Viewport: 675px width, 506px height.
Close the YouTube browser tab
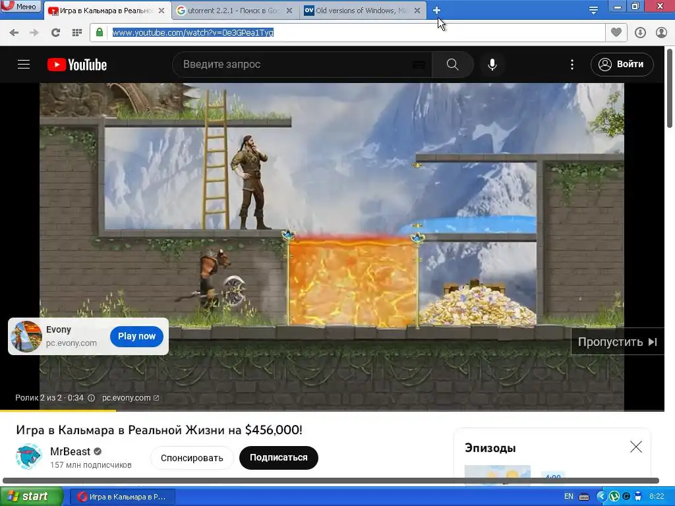tap(161, 11)
